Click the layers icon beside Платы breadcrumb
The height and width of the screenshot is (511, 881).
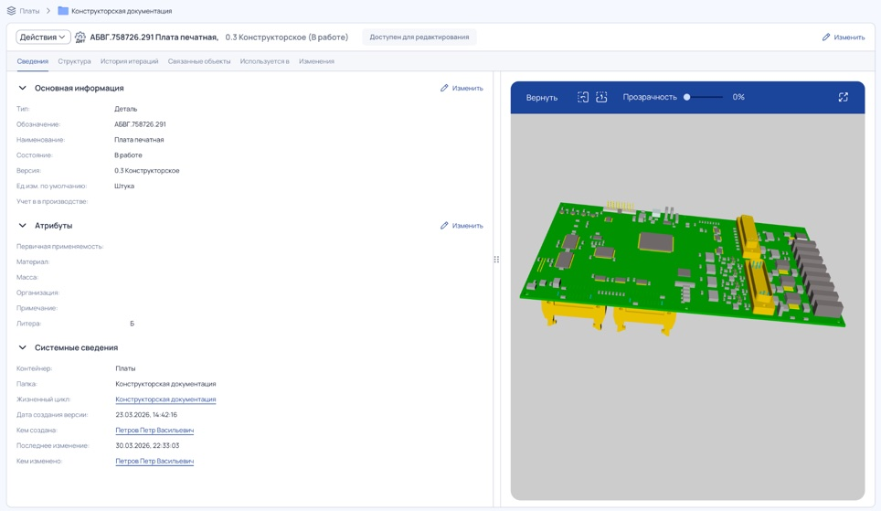click(11, 11)
